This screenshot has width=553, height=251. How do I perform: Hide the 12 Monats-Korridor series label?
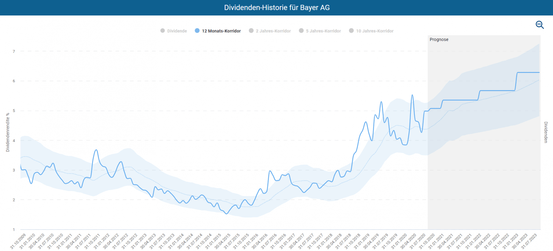[221, 31]
